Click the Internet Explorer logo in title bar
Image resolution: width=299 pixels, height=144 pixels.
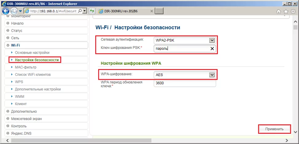coord(3,4)
